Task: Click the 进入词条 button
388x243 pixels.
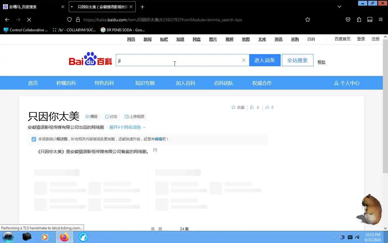Action: click(x=265, y=60)
